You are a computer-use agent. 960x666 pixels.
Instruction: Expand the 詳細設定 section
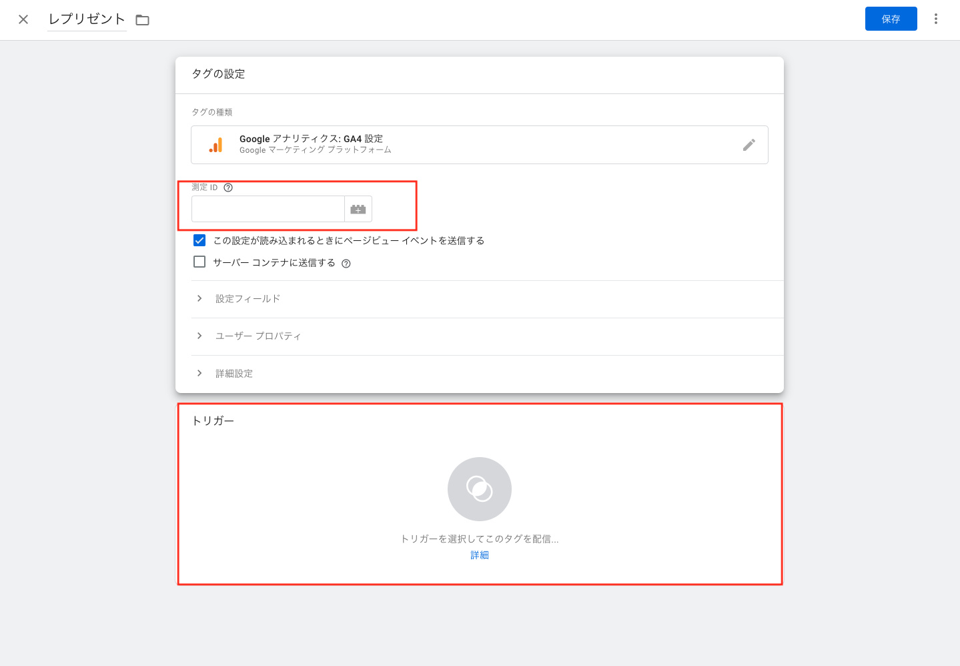coord(233,374)
